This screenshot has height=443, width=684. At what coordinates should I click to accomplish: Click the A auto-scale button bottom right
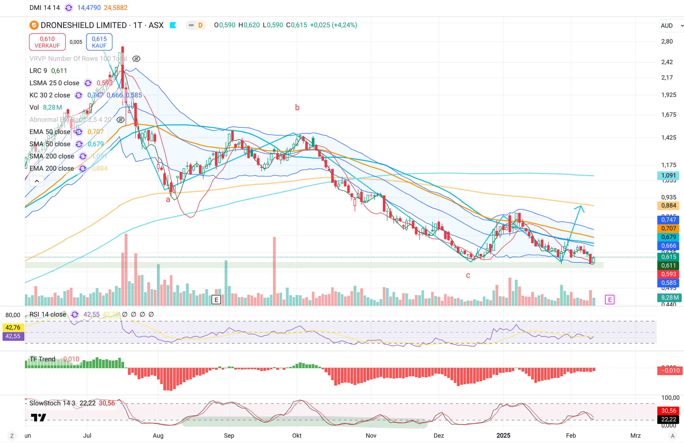tap(673, 436)
